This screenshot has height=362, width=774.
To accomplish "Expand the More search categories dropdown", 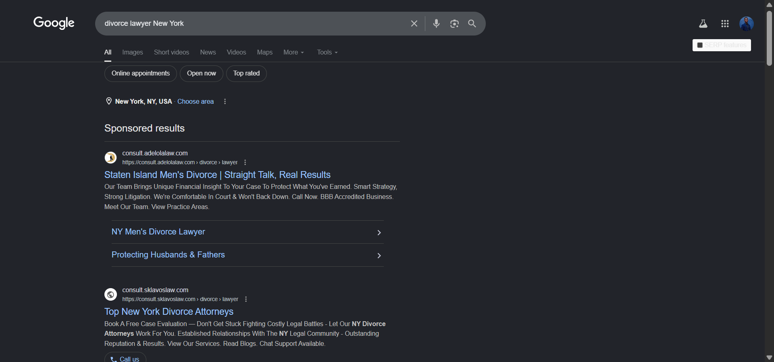I will (293, 52).
